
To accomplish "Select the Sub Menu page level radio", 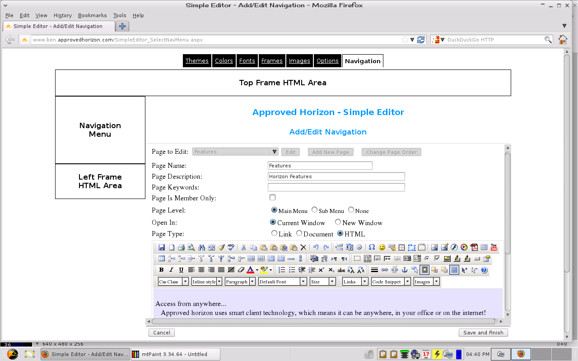I will pos(315,210).
